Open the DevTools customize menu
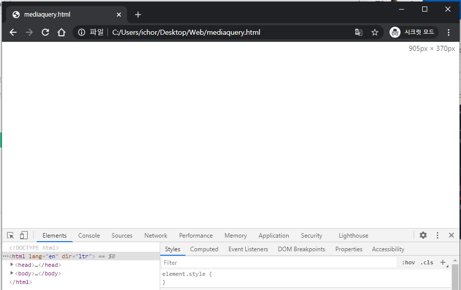Viewport: 461px width, 290px height. click(437, 235)
